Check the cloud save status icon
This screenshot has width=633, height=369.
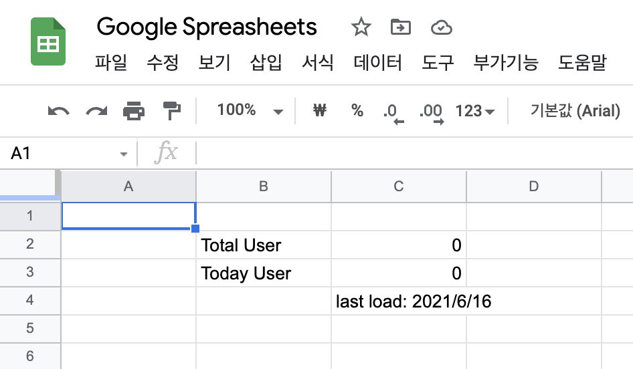(441, 28)
